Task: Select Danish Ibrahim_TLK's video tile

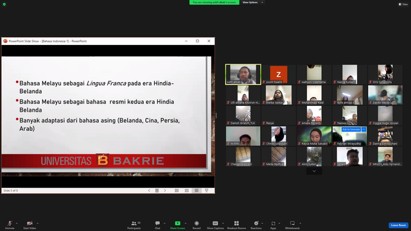Action: pos(243,116)
